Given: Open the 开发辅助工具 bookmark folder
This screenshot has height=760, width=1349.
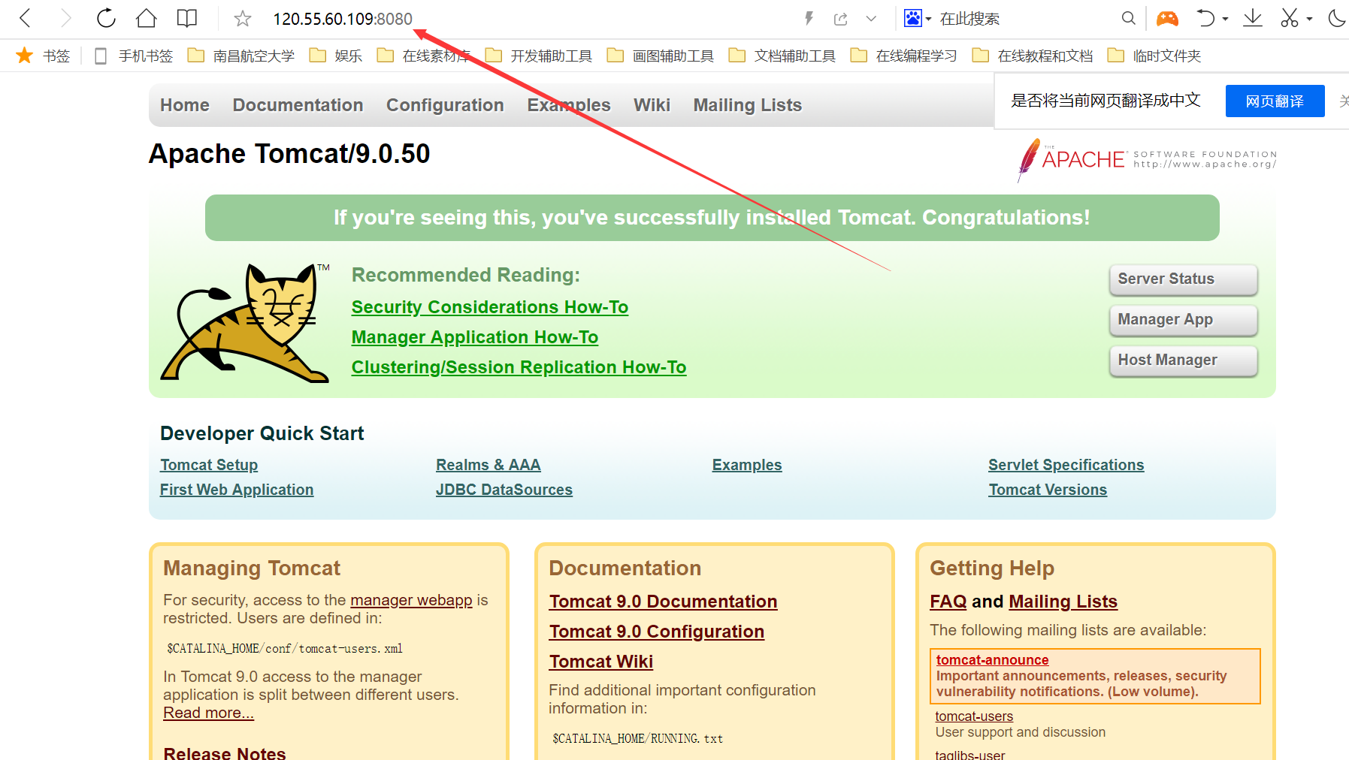Looking at the screenshot, I should (539, 56).
